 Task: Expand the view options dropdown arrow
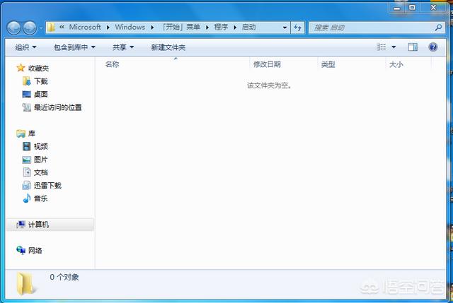394,47
